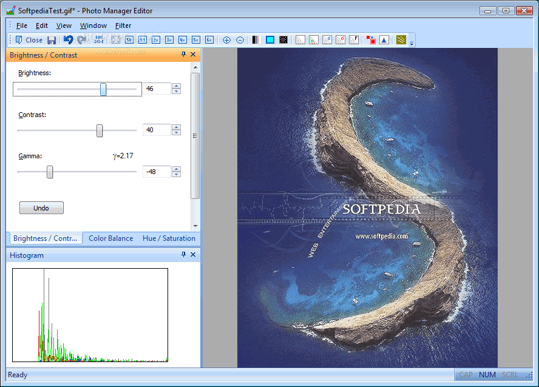
Task: Click the cyan square toolbar icon
Action: click(x=270, y=40)
